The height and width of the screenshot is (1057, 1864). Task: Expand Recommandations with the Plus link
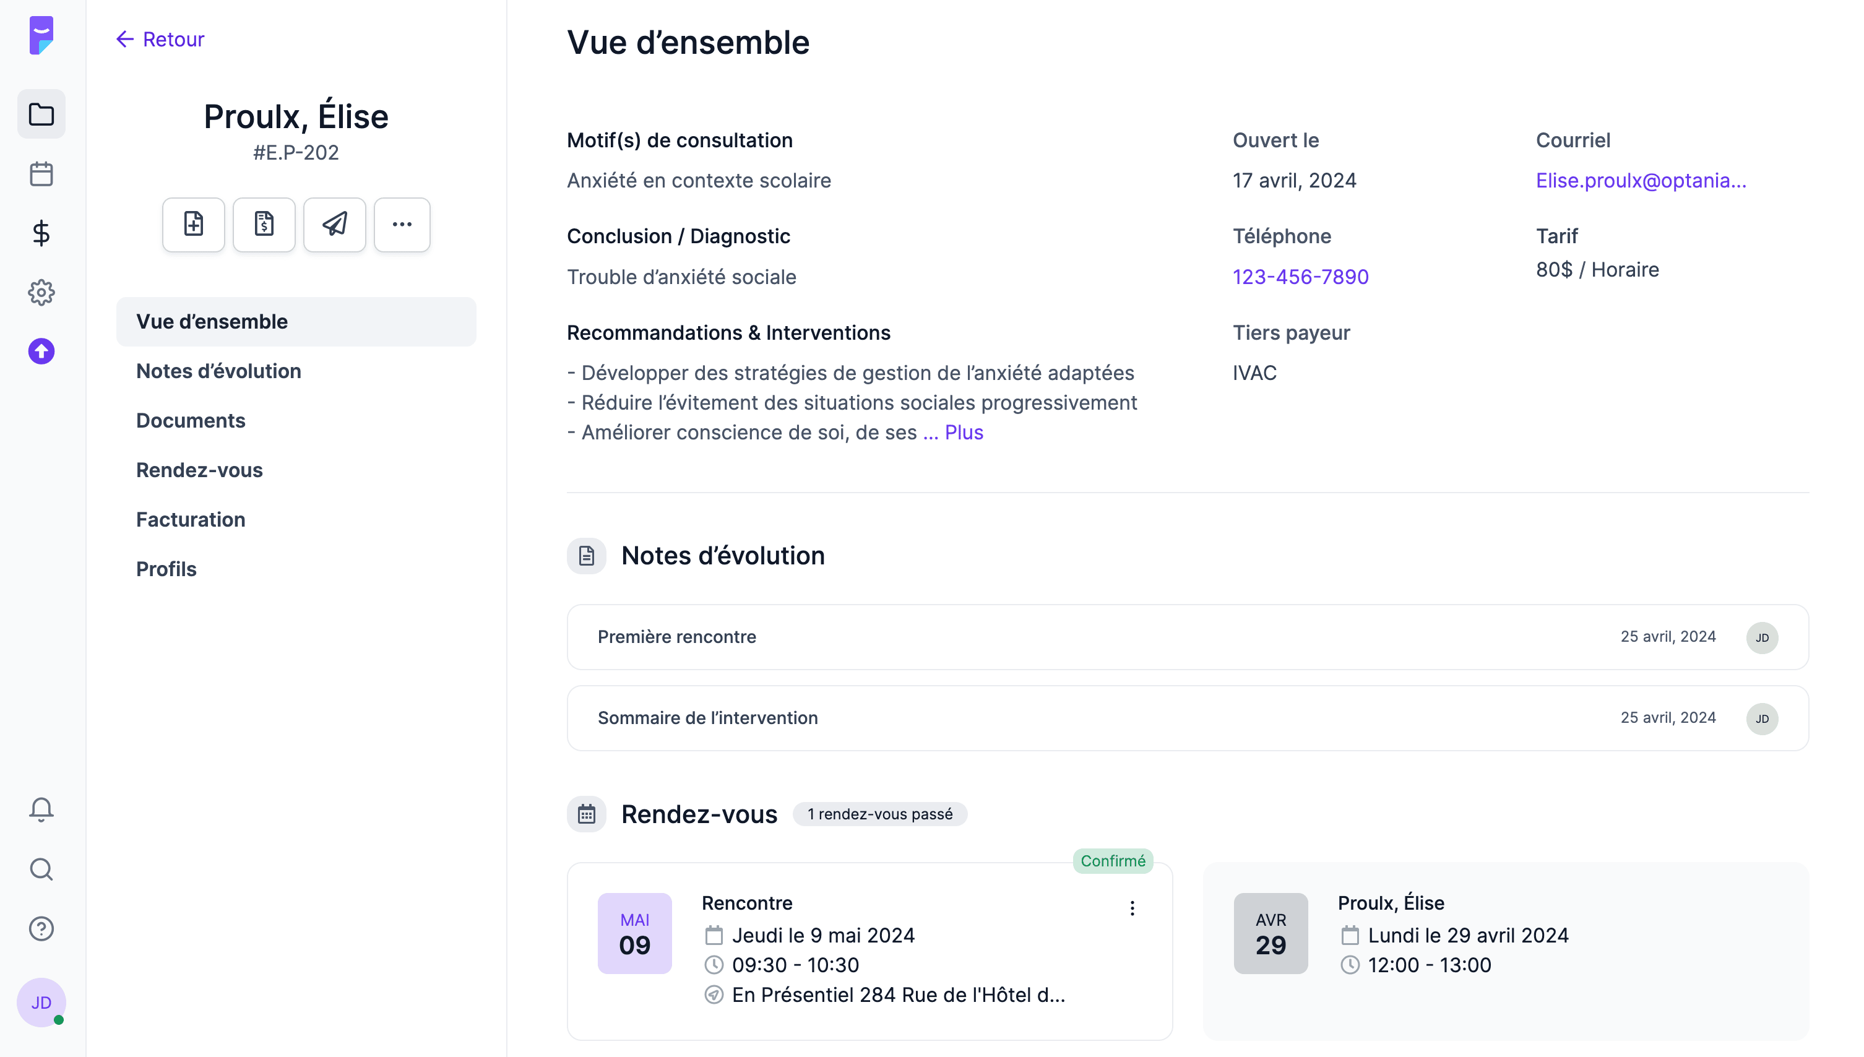point(964,432)
